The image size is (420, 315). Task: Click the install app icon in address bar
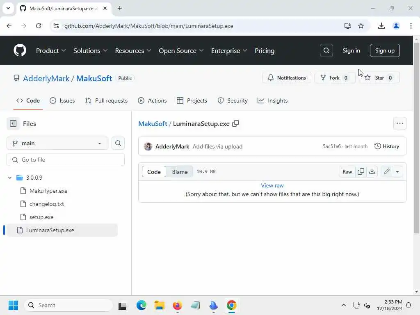[347, 26]
